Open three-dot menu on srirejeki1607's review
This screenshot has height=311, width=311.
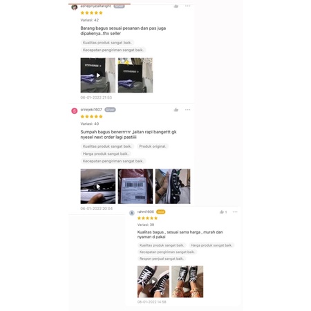pyautogui.click(x=188, y=110)
